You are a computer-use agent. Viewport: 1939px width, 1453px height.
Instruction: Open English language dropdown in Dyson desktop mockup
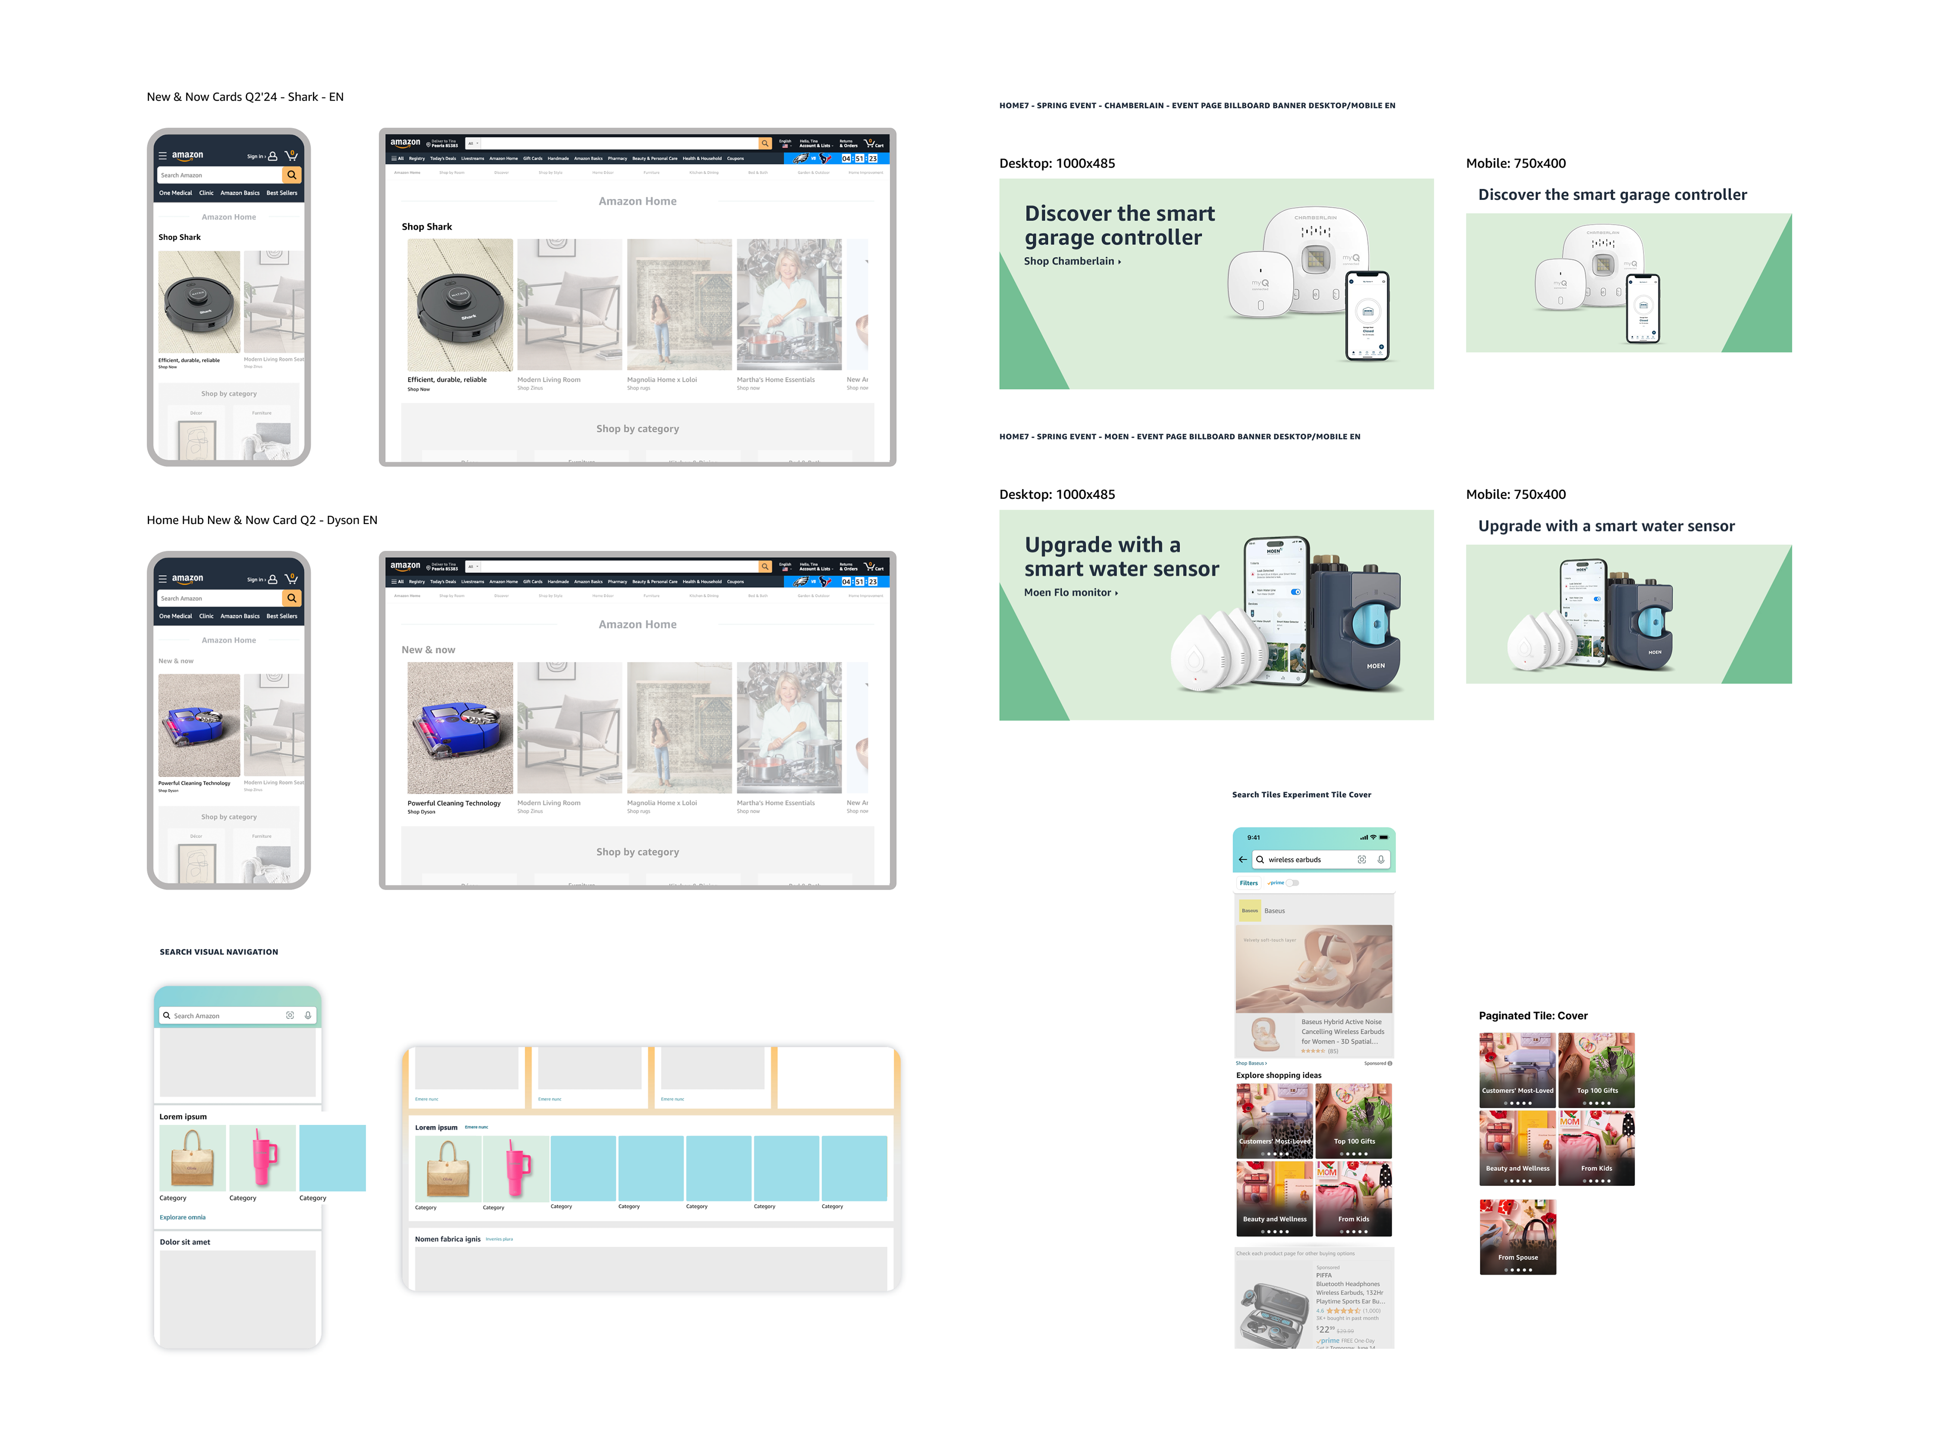[x=785, y=566]
